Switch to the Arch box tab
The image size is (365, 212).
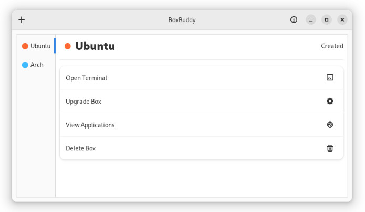pos(36,65)
